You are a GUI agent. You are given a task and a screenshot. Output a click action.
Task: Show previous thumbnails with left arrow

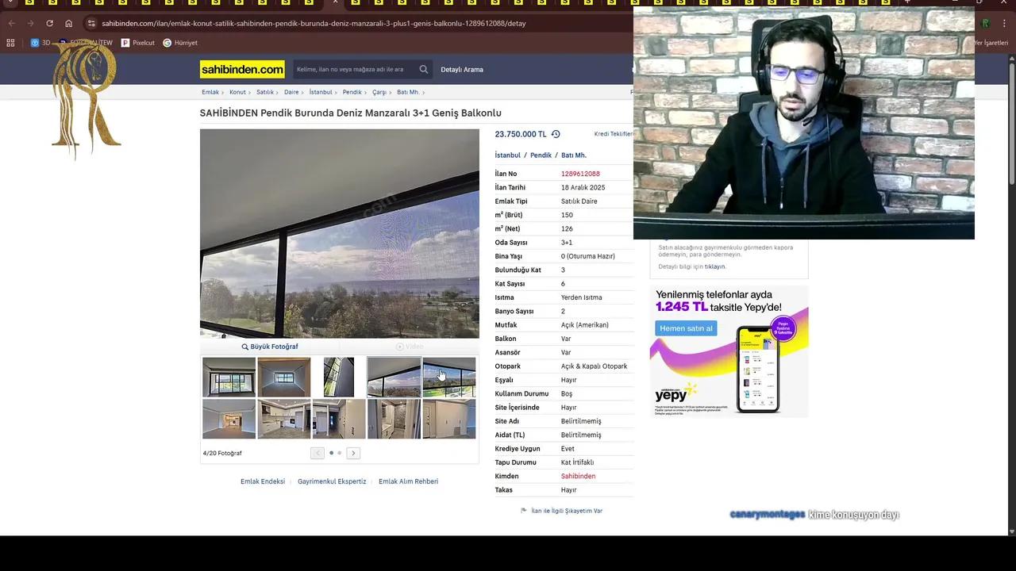(x=317, y=453)
